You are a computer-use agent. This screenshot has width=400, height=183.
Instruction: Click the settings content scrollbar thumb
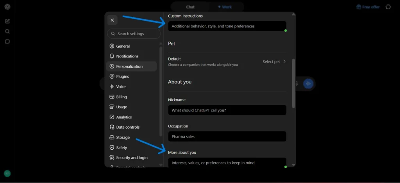293,83
